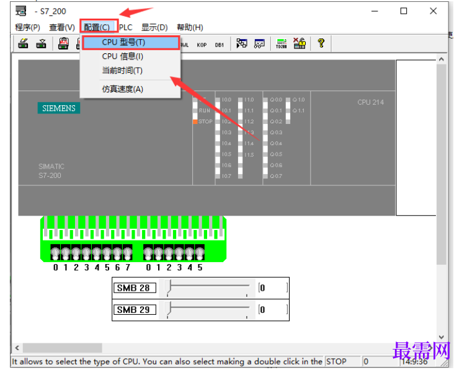The width and height of the screenshot is (462, 370).
Task: Toggle switch 3 in the eight-switch bank
Action: point(86,252)
